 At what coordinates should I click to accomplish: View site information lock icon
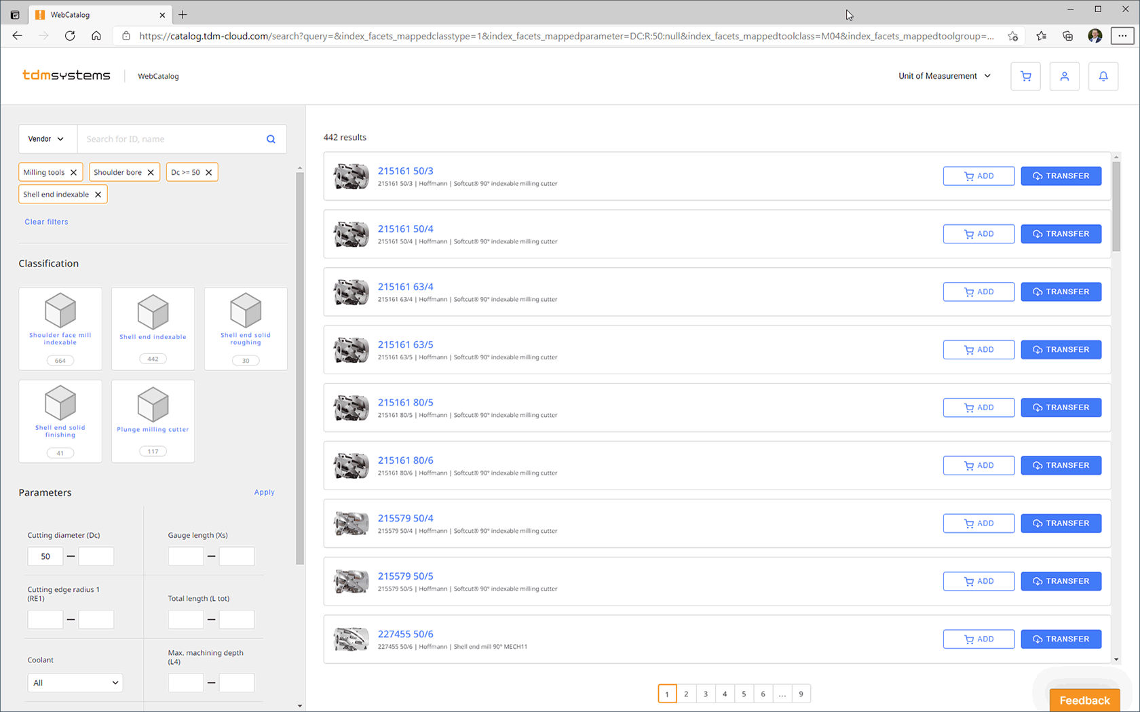(126, 36)
